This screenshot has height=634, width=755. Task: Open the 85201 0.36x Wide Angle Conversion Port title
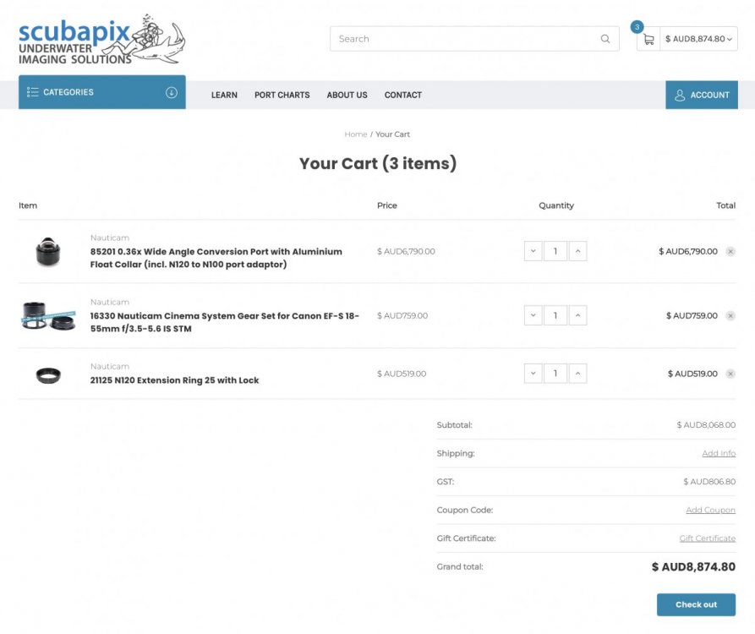216,258
